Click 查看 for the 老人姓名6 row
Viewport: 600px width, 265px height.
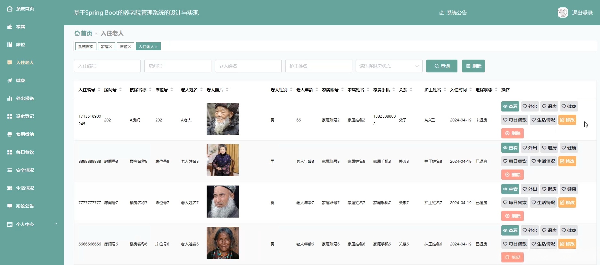pos(510,230)
